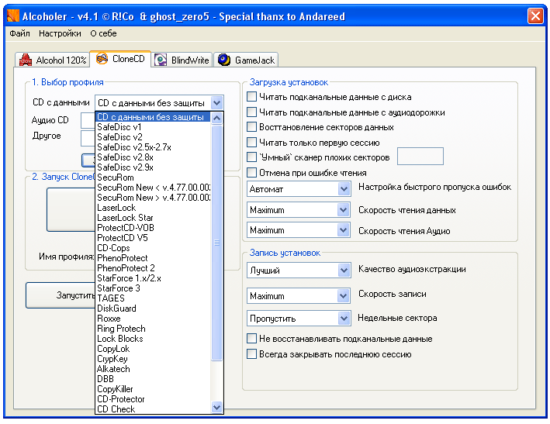The height and width of the screenshot is (424, 550).
Task: Select 'LaserLock Star' profile
Action: pyautogui.click(x=154, y=218)
